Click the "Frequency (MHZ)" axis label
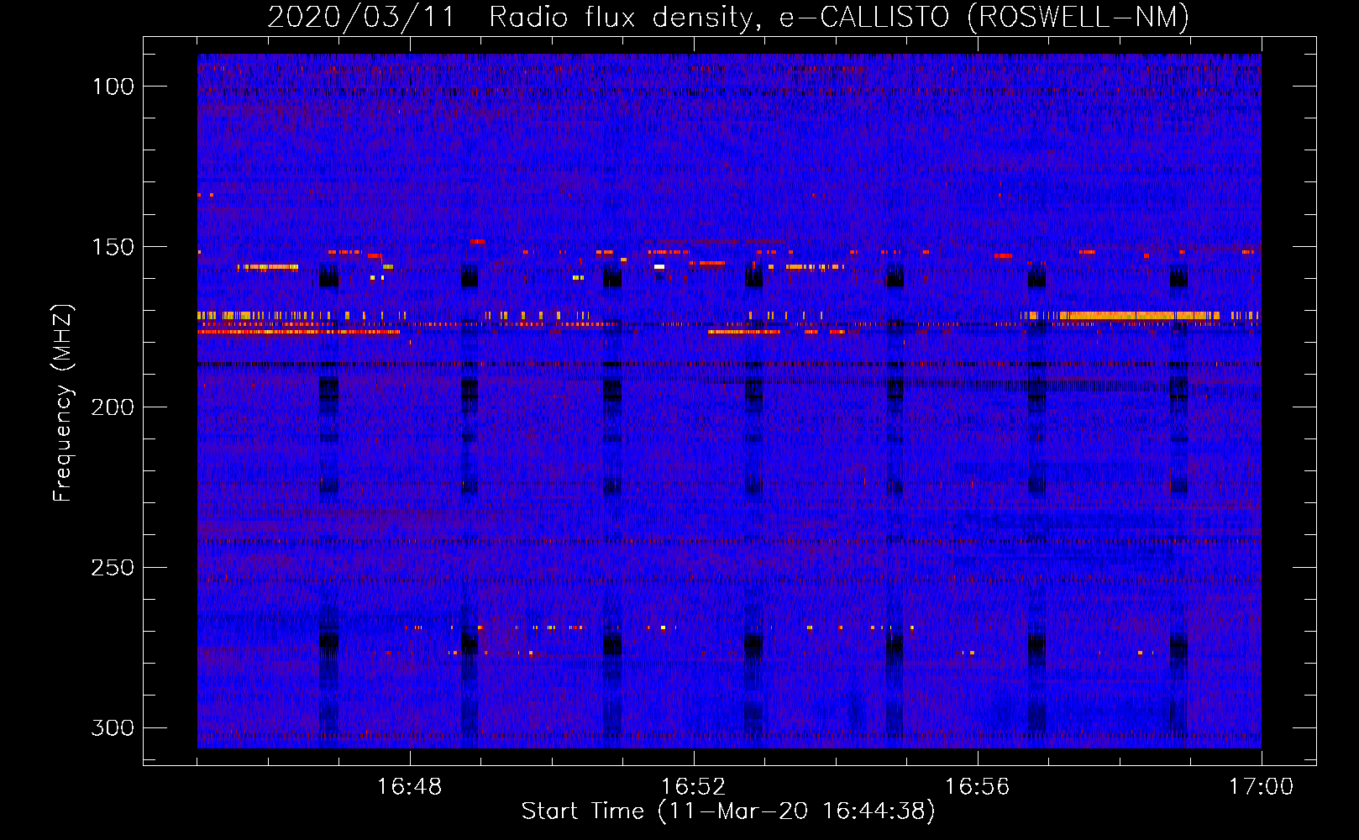Screen dimensions: 1359x840 pos(63,403)
